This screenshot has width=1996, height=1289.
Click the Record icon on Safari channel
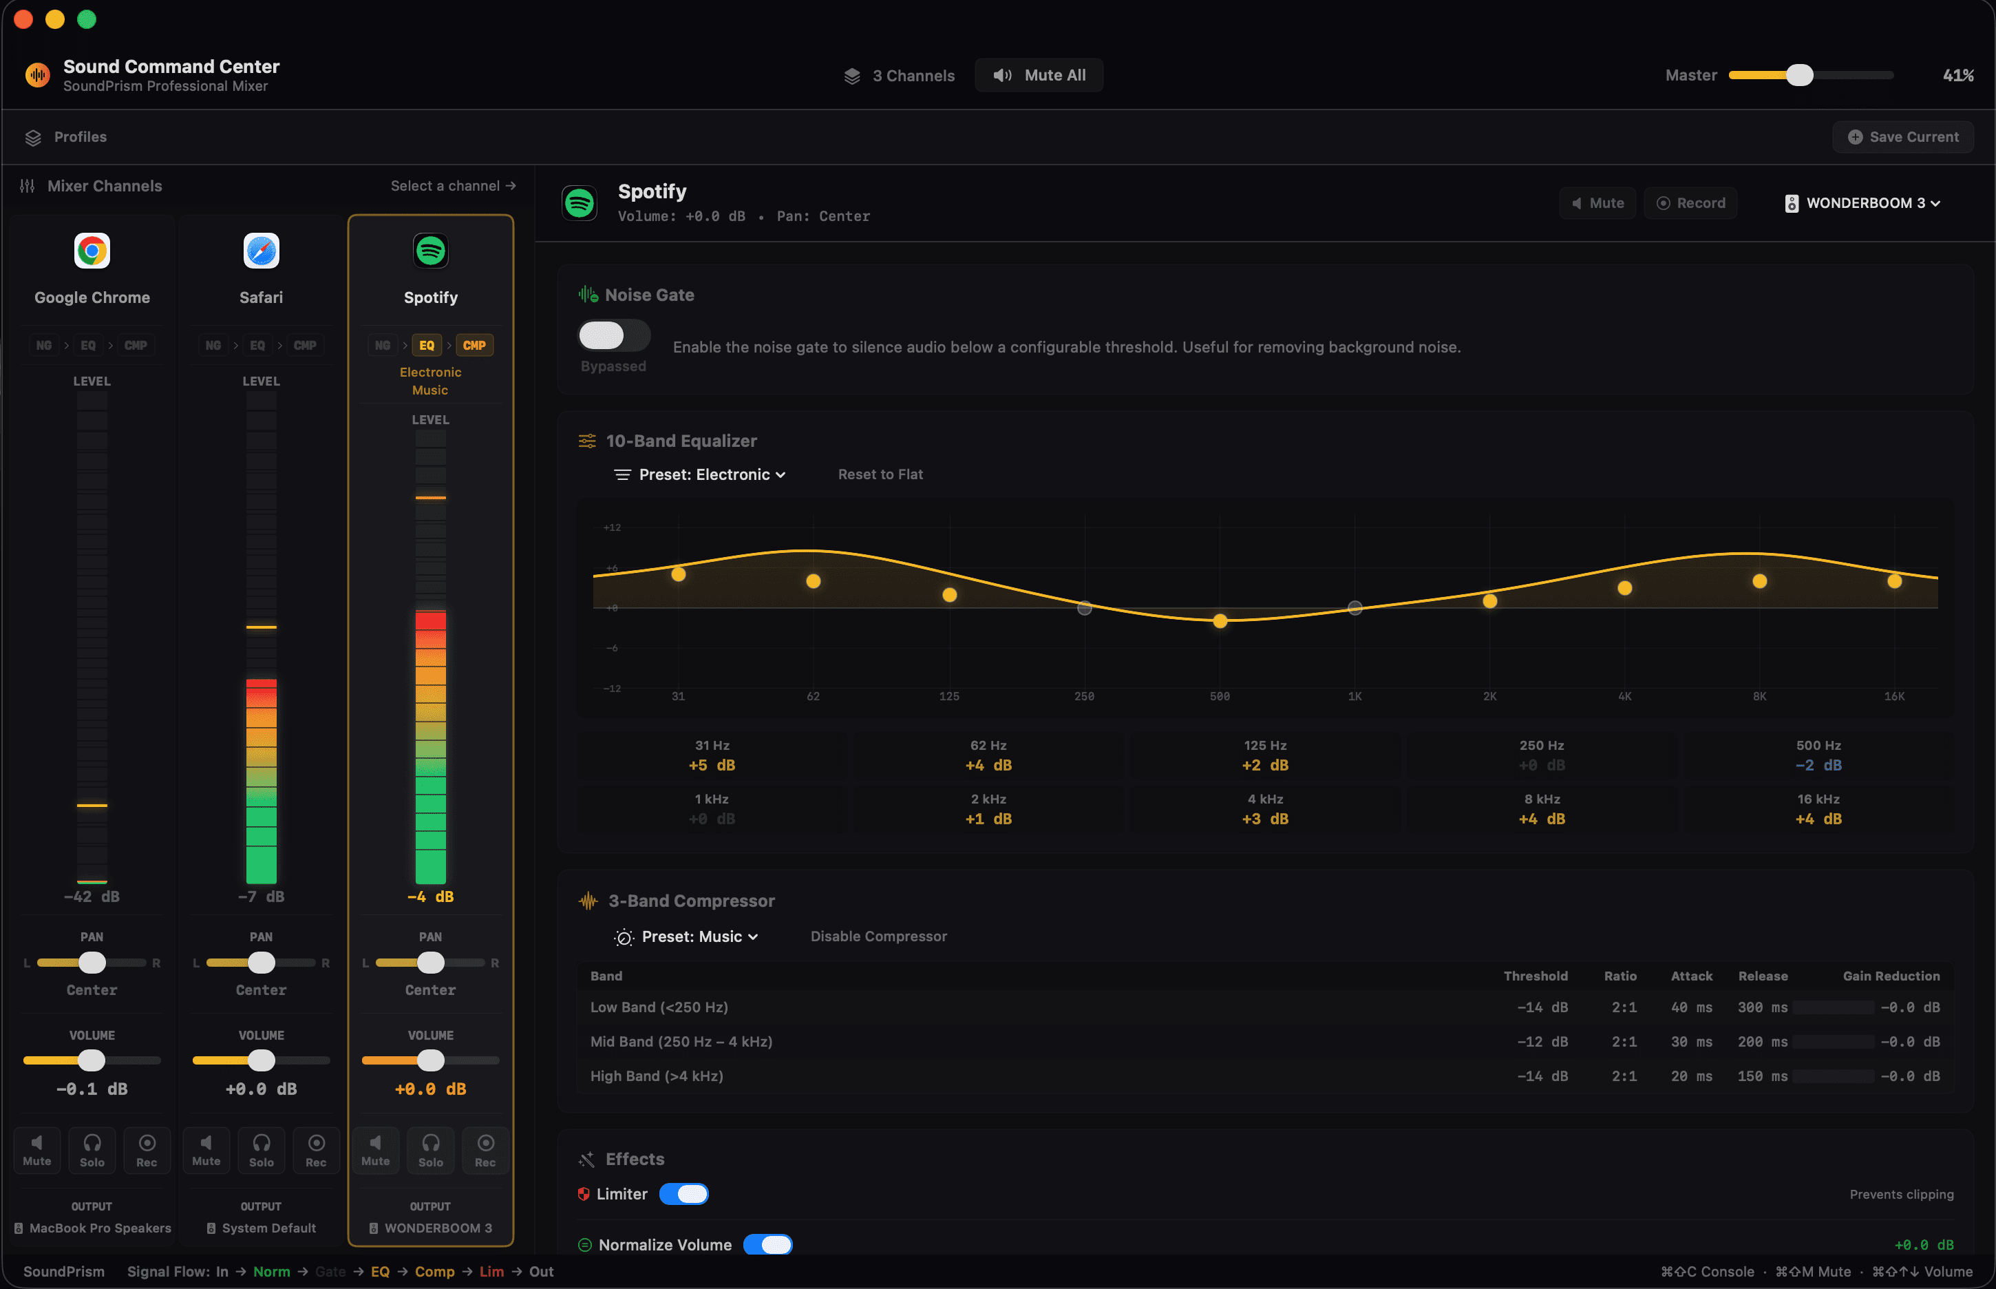click(x=316, y=1149)
